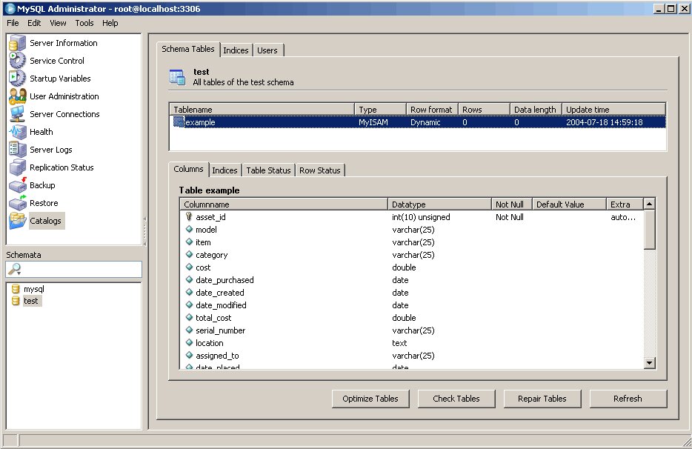This screenshot has height=449, width=692.
Task: Click the schema tables icon beside test heading
Action: [177, 77]
